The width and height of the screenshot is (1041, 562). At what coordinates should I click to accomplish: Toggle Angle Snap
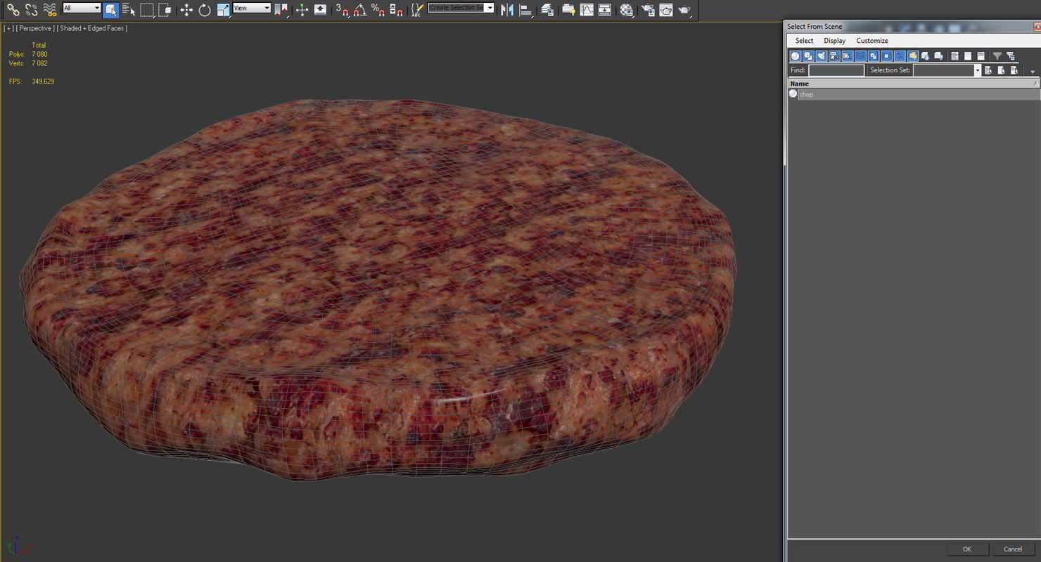(359, 10)
